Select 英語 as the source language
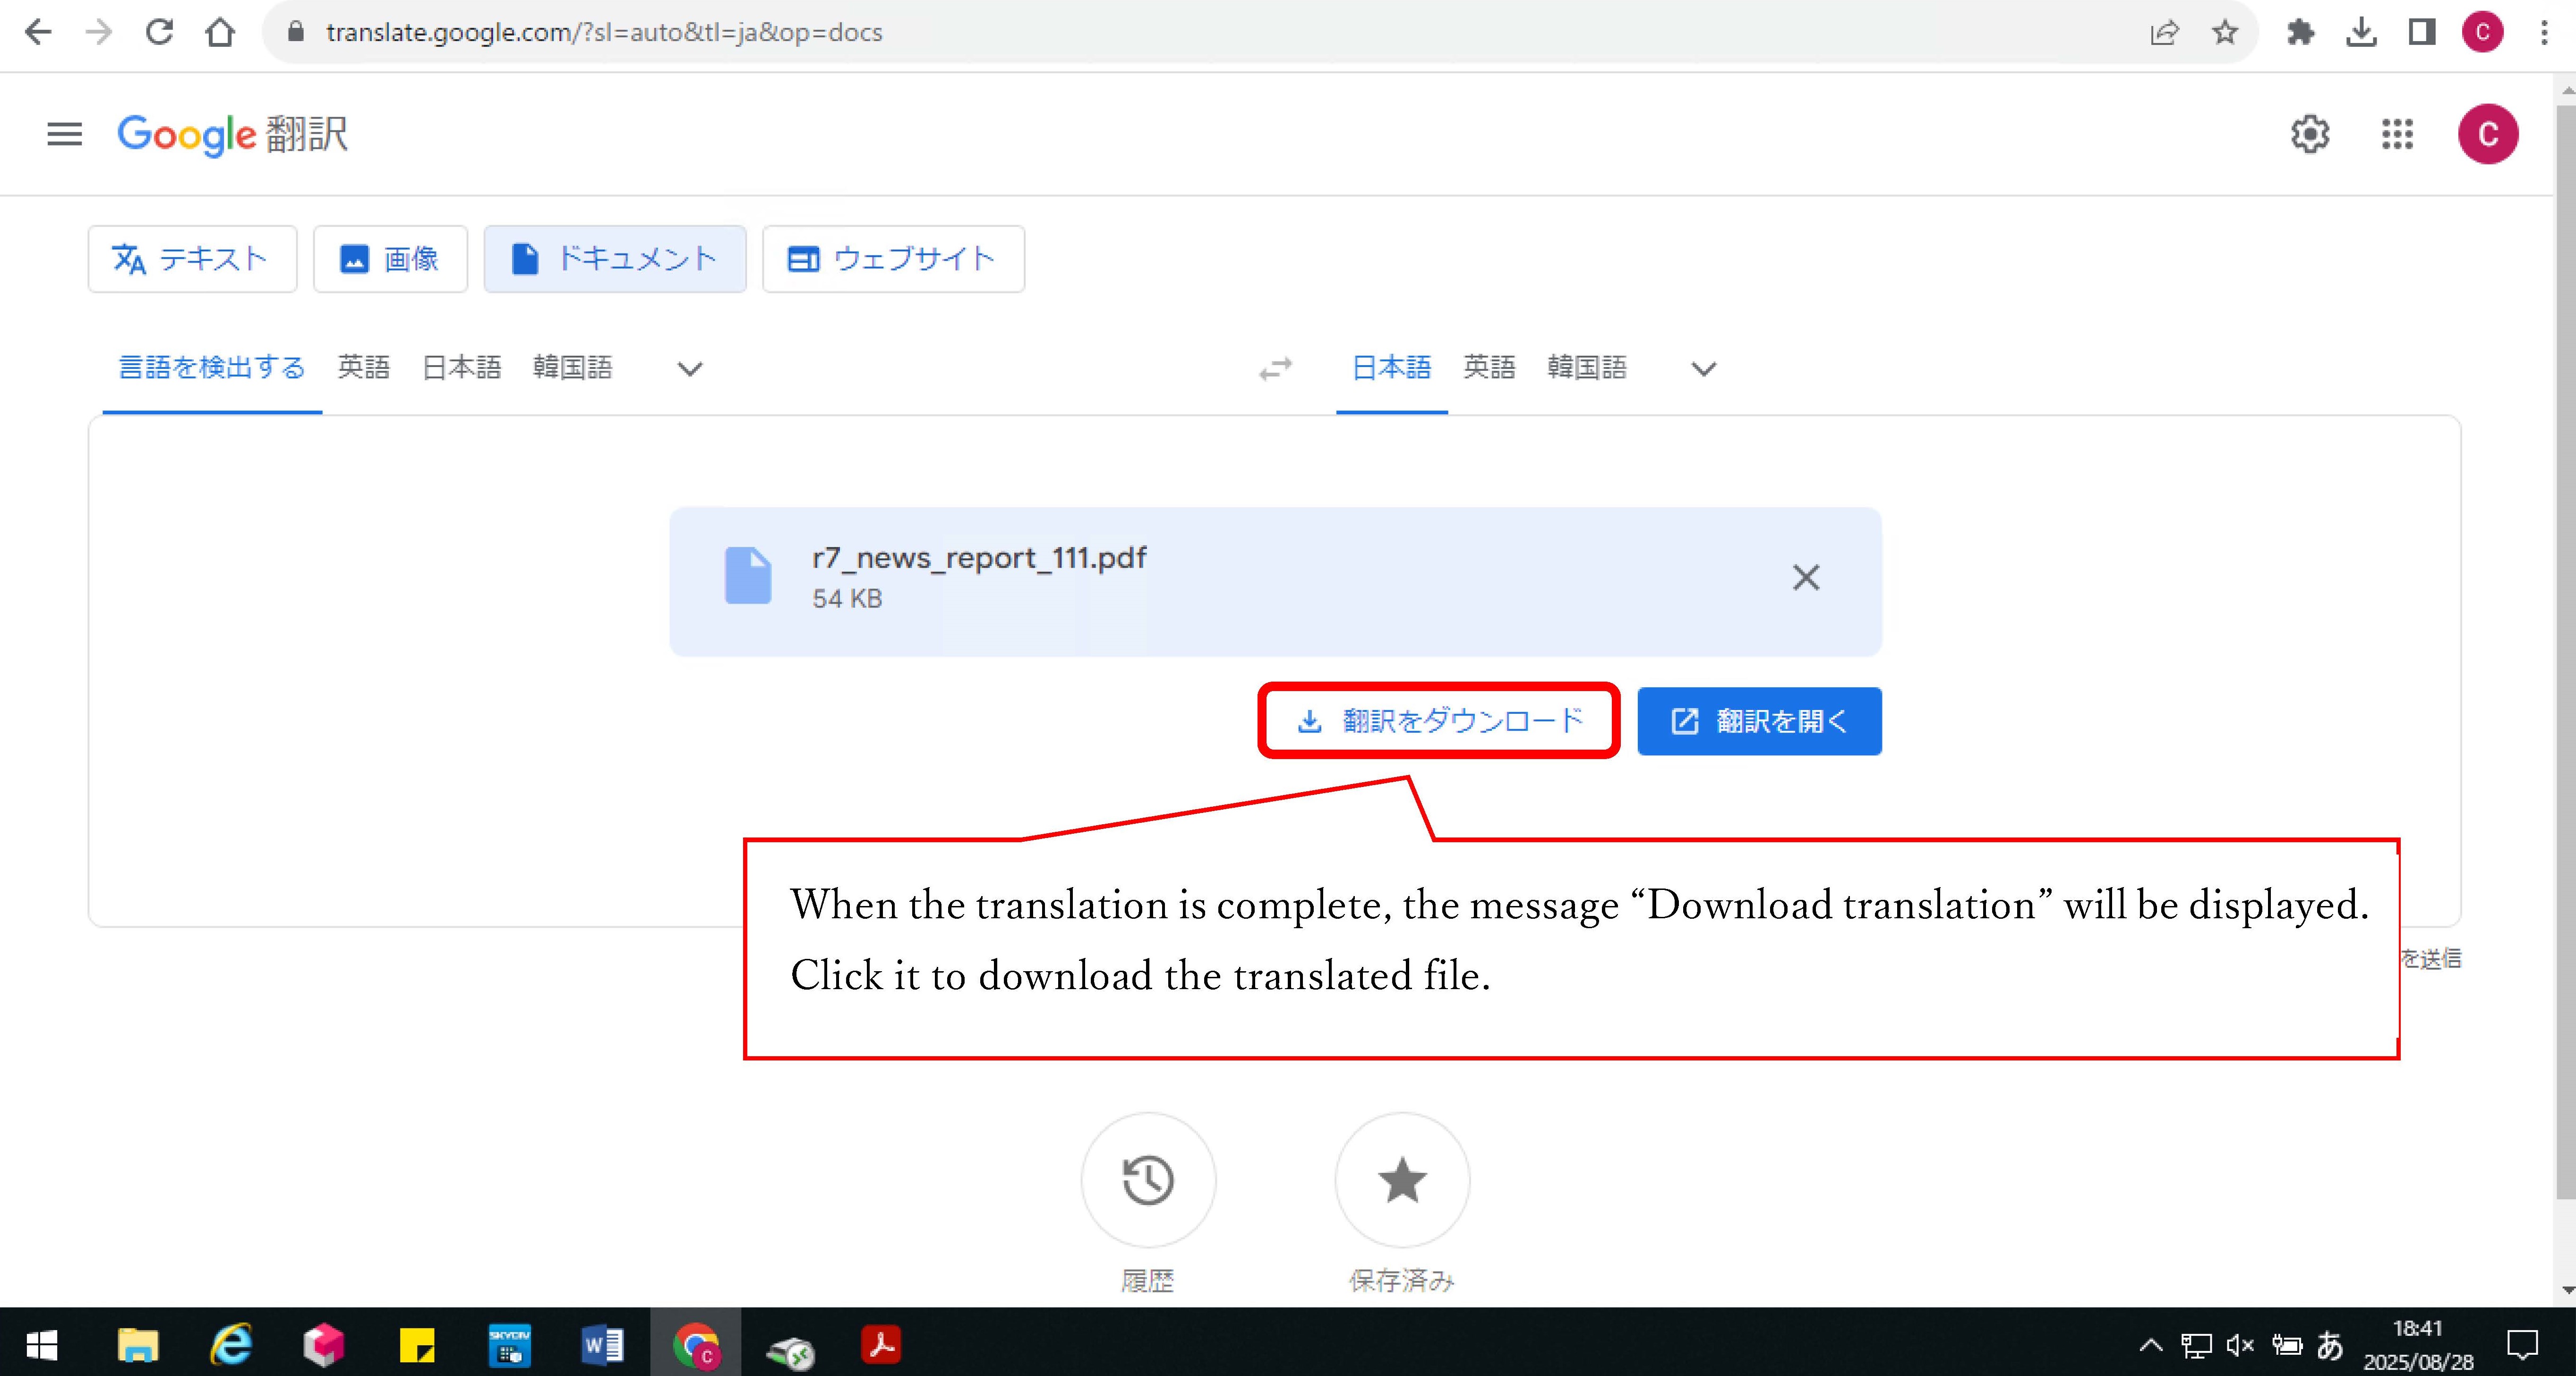 coord(363,368)
